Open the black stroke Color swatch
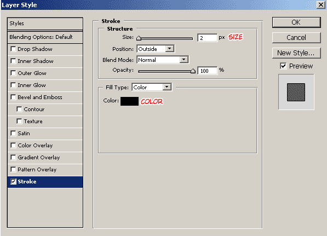The image size is (327, 236). click(x=129, y=101)
